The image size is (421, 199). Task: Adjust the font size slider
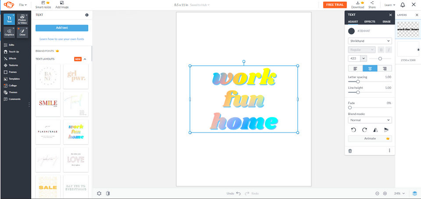(380, 59)
